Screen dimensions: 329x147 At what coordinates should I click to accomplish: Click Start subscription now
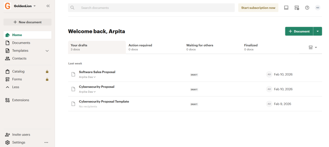(x=258, y=8)
